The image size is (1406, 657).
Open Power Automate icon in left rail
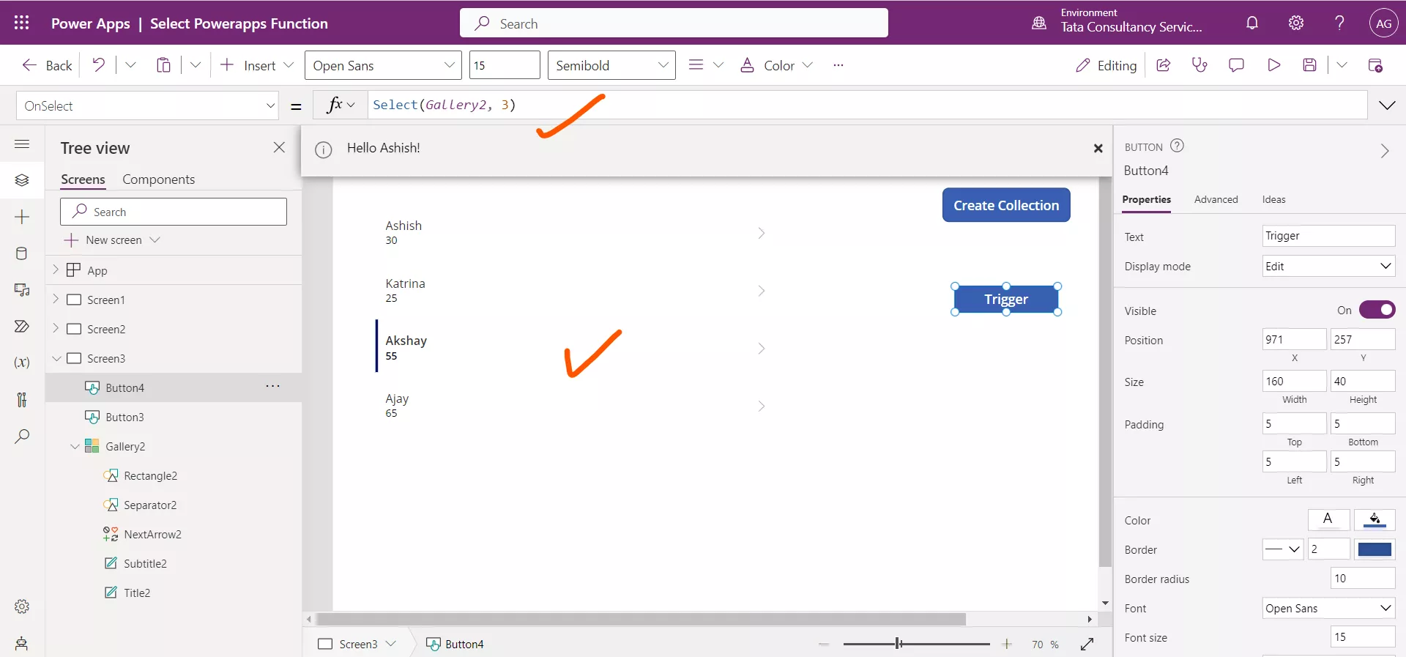[22, 326]
